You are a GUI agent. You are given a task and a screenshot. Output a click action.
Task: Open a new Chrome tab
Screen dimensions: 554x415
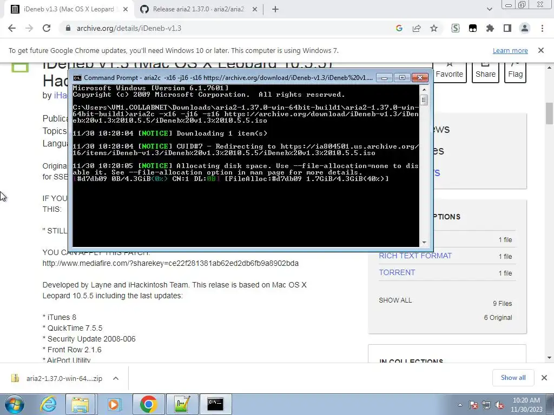pos(275,9)
